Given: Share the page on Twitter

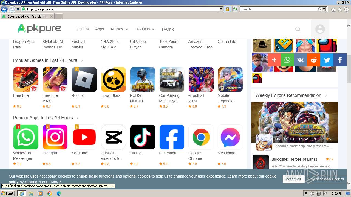Looking at the screenshot, I should [x=327, y=60].
